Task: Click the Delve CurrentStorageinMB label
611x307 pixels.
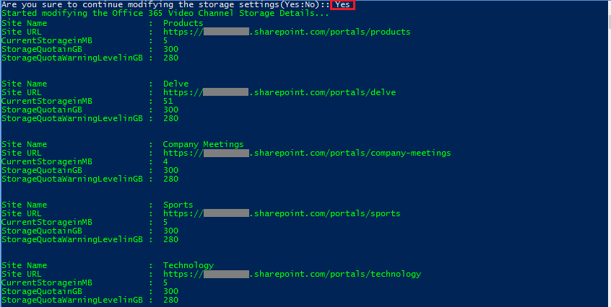Action: point(47,101)
